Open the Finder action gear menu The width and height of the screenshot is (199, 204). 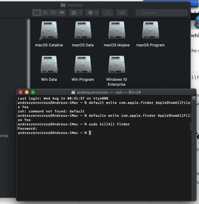coord(92,13)
